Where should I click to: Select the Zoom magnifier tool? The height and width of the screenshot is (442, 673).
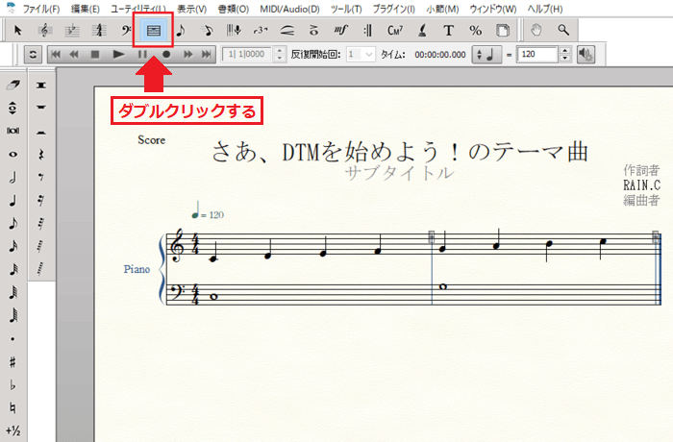563,31
